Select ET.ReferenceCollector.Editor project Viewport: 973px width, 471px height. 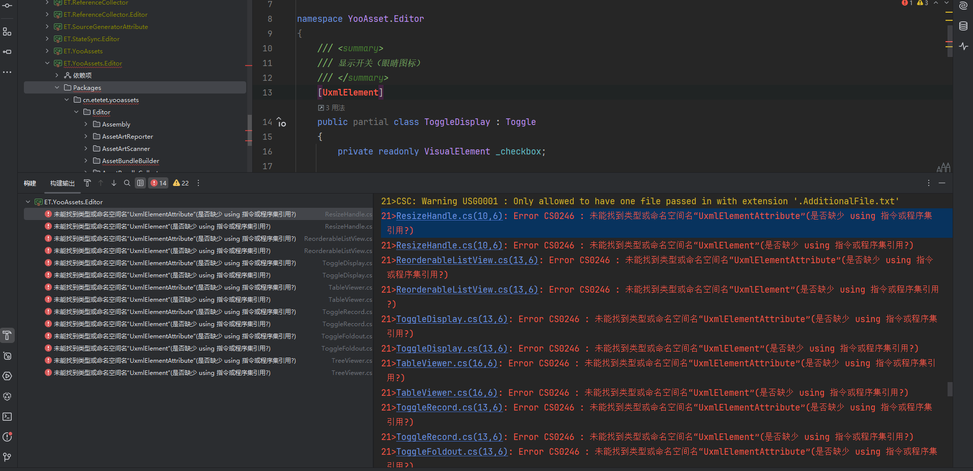coord(105,14)
